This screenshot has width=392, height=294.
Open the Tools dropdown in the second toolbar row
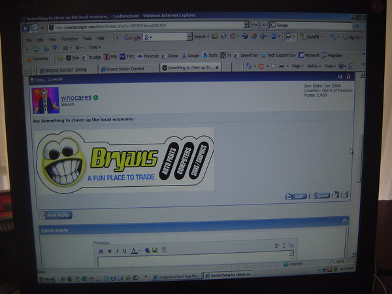(x=95, y=47)
